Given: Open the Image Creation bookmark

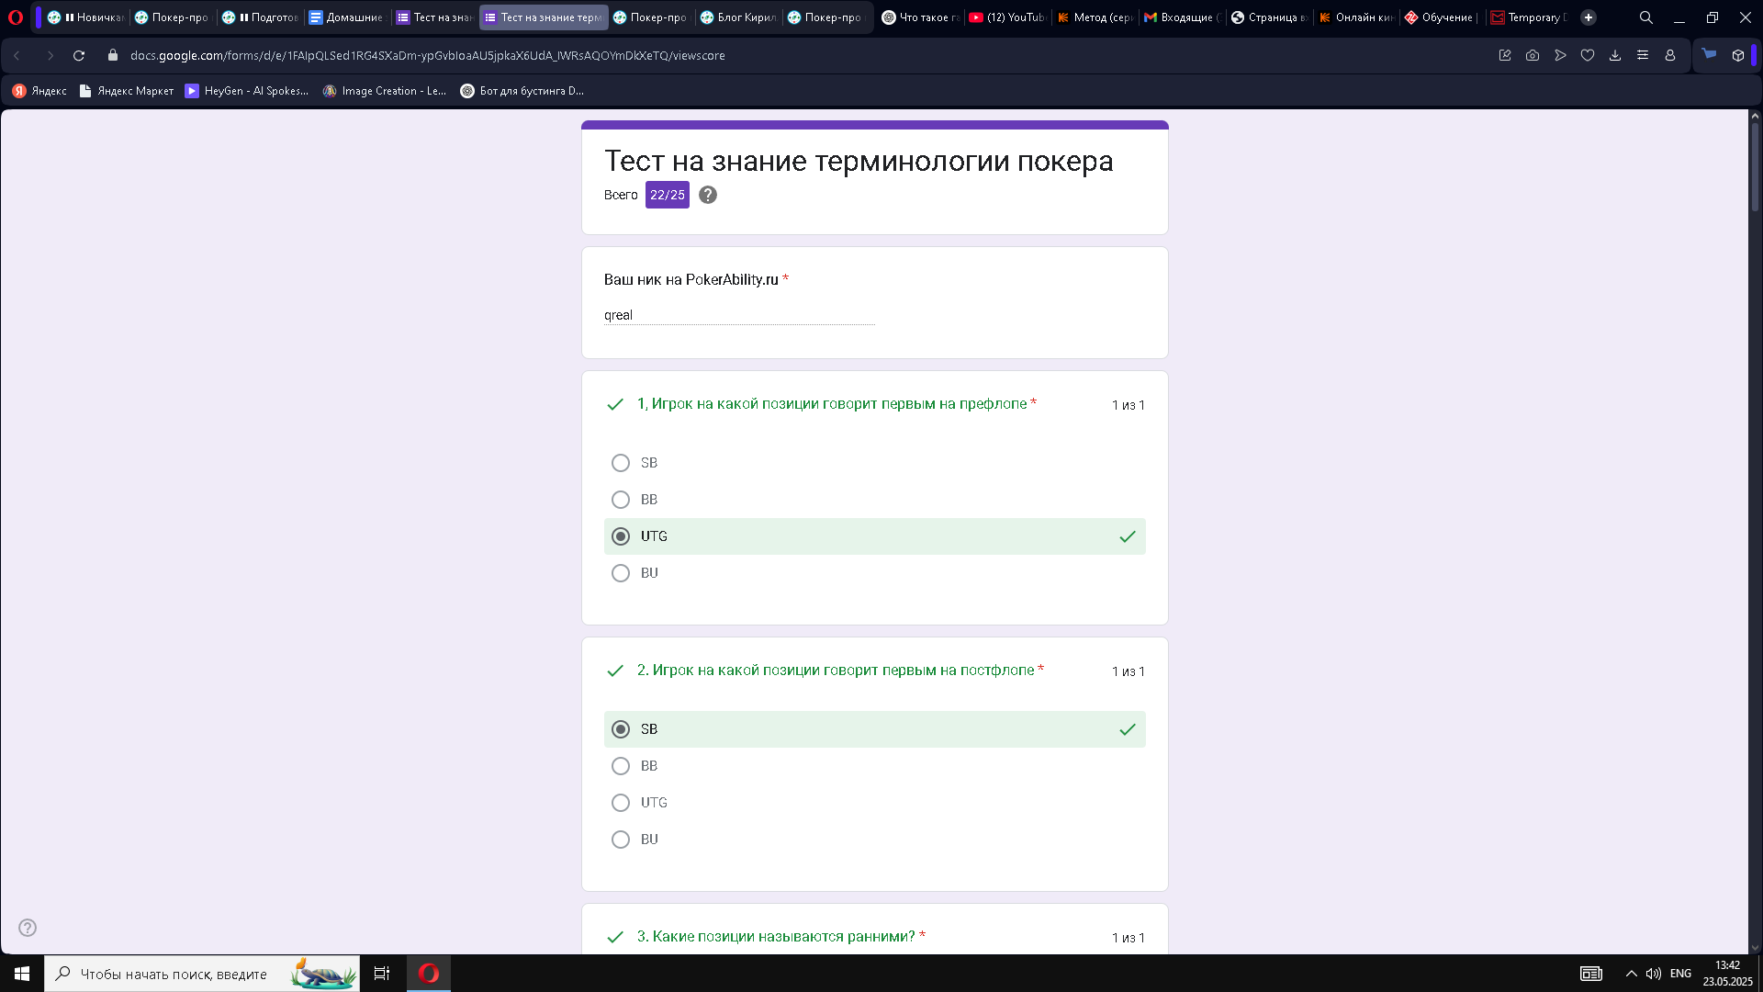Looking at the screenshot, I should coord(385,91).
